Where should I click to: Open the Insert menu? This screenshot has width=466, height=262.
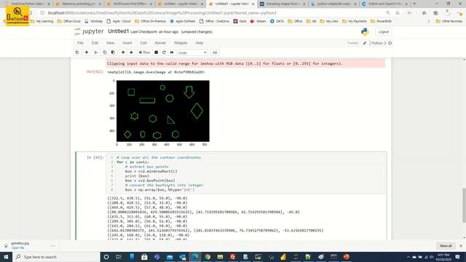coord(127,43)
